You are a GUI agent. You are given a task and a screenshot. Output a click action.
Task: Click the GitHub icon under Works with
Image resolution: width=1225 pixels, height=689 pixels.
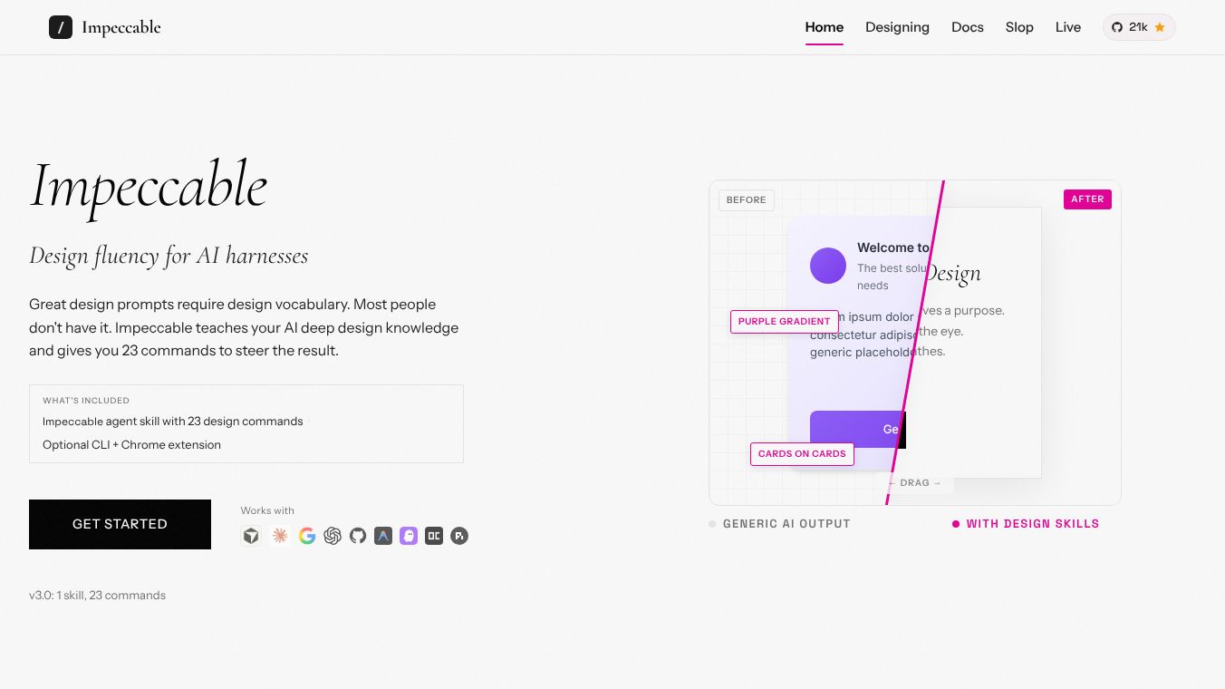coord(358,536)
